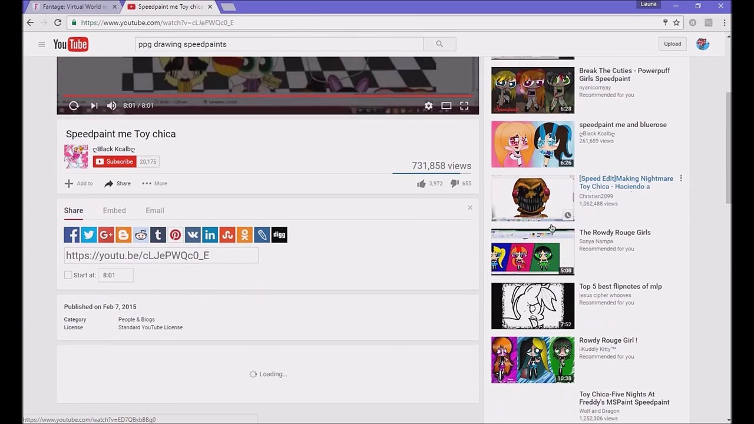Add Nightmare Toy Chica to Watch Later
This screenshot has height=424, width=754.
point(568,215)
